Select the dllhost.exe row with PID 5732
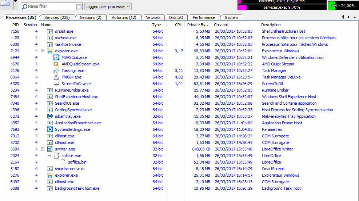 (180, 142)
